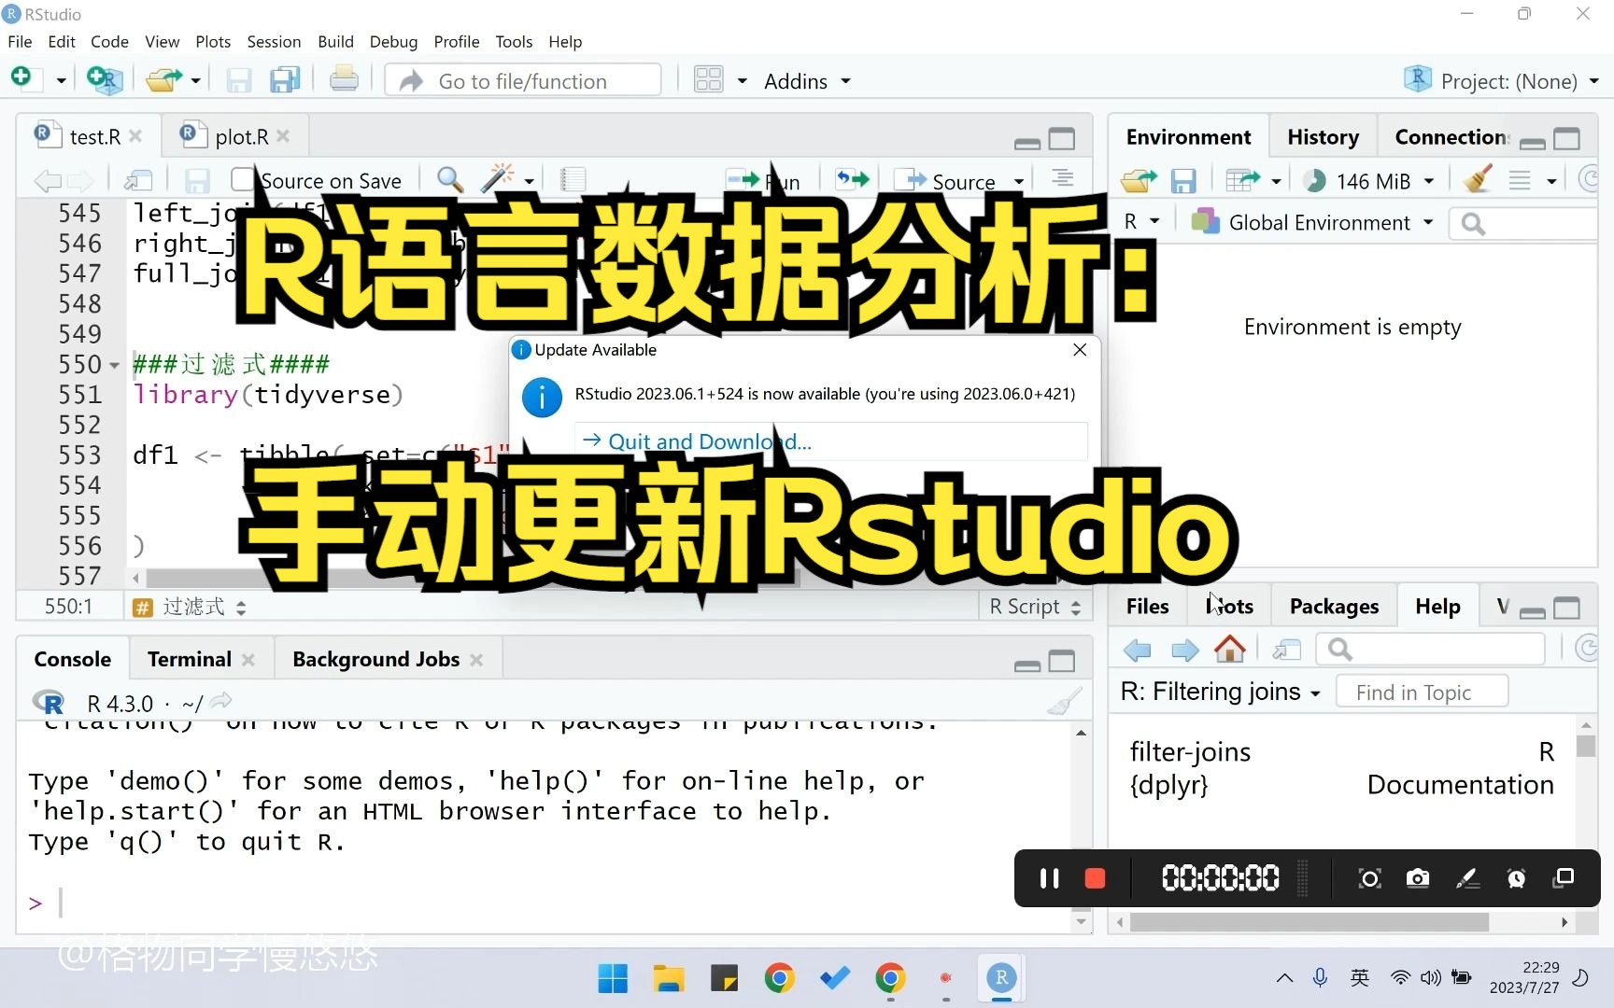Click the Save workspace icon in Environment
Screen dimensions: 1614x1008
[x=1183, y=180]
